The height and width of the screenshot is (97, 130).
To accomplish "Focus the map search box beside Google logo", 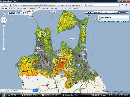I will pyautogui.click(x=21, y=91).
